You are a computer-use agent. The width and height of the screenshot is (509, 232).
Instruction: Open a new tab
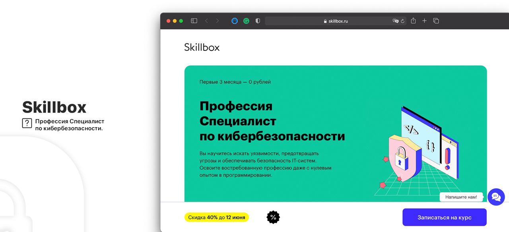(424, 21)
